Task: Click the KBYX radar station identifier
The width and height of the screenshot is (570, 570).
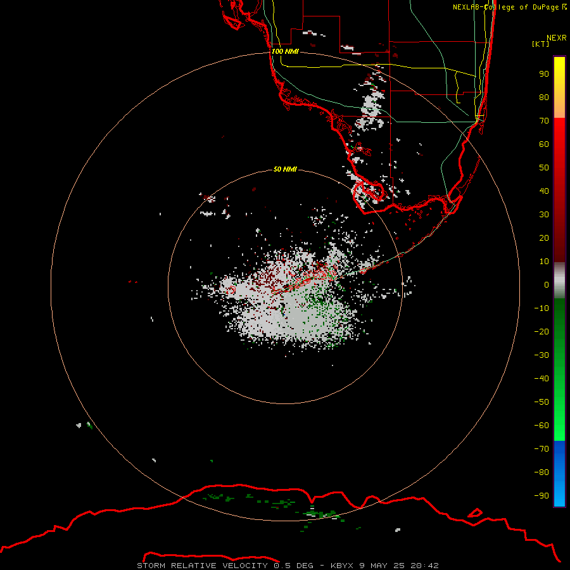Action: [x=342, y=566]
